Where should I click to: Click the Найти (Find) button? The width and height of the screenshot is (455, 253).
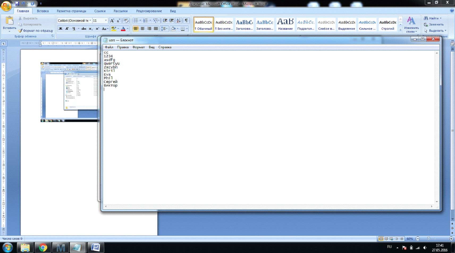click(432, 18)
